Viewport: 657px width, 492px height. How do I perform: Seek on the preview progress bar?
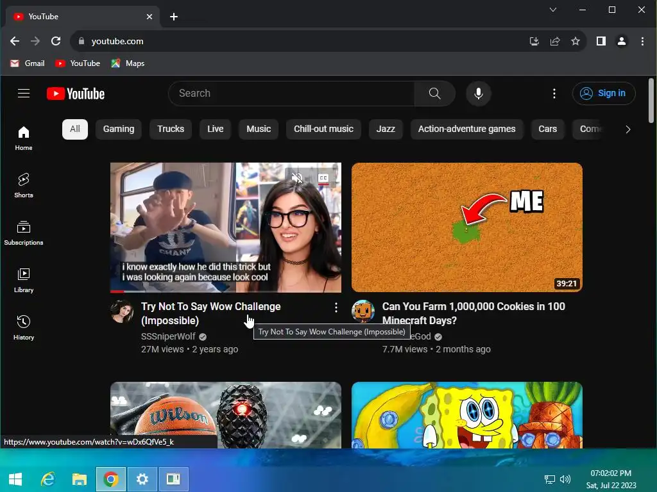point(225,291)
